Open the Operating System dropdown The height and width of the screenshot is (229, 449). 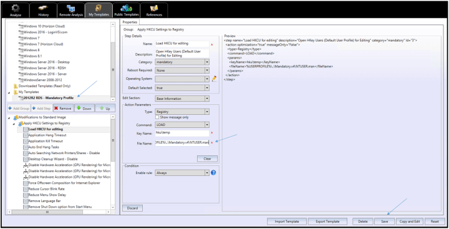[182, 79]
